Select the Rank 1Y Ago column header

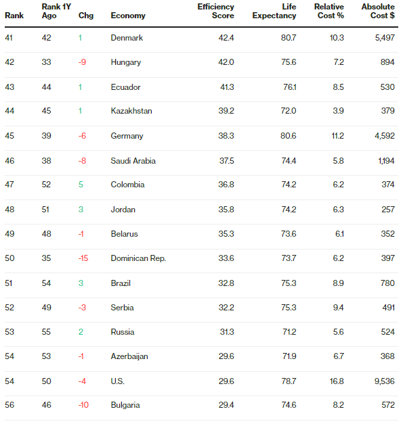coord(56,11)
